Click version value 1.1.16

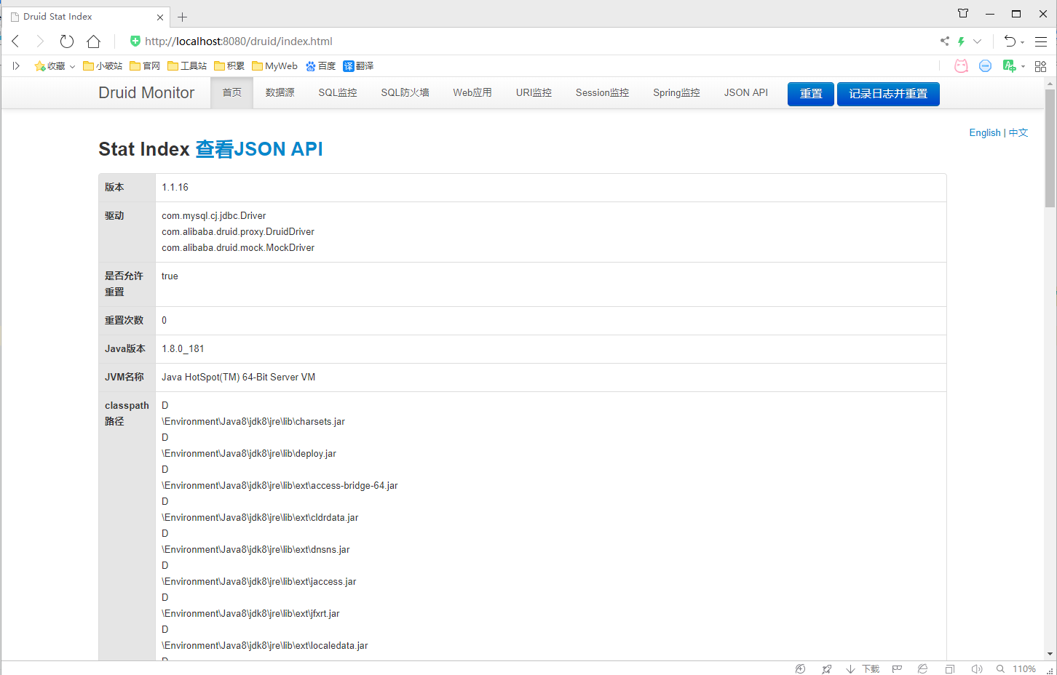click(x=175, y=188)
